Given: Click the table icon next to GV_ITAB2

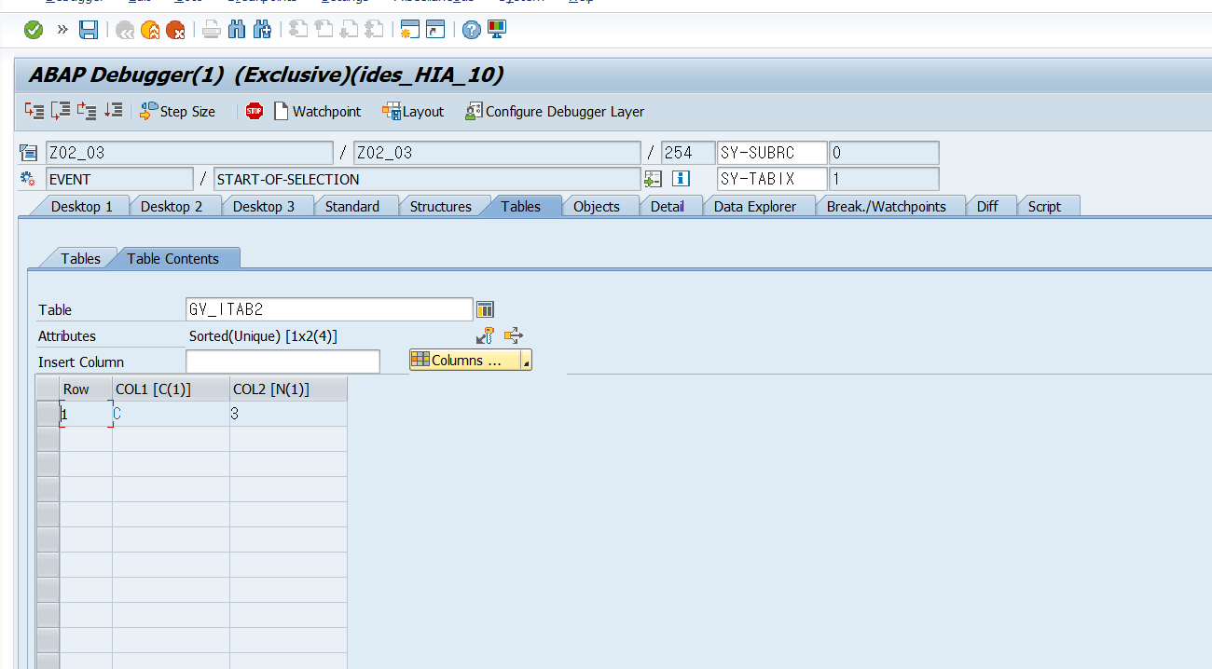Looking at the screenshot, I should coord(485,309).
